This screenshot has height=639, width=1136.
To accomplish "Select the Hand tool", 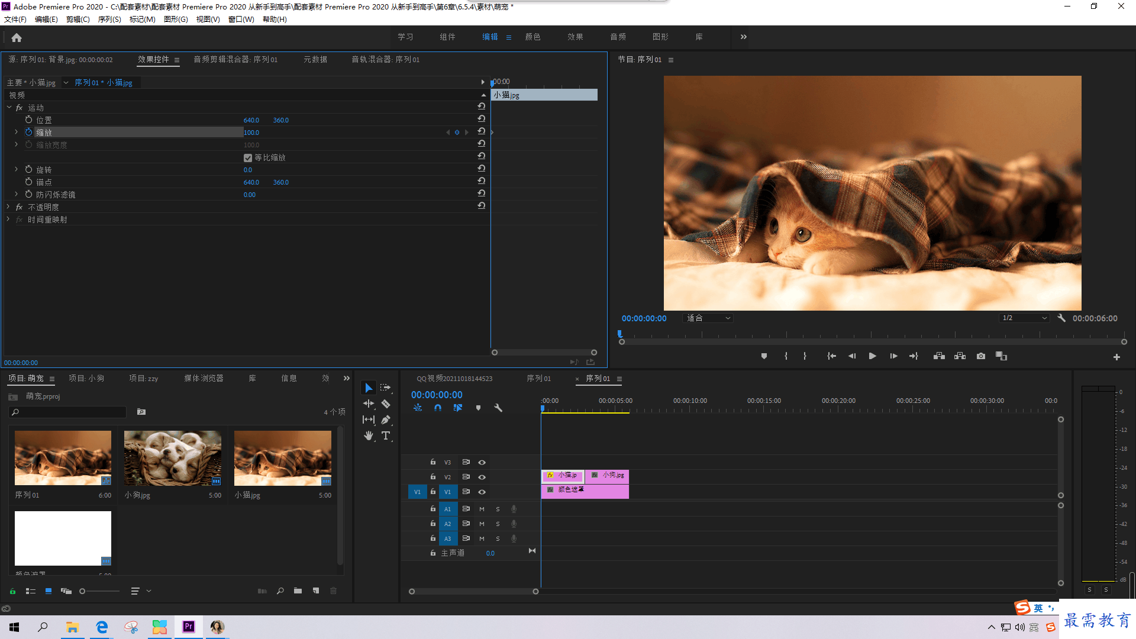I will 369,435.
